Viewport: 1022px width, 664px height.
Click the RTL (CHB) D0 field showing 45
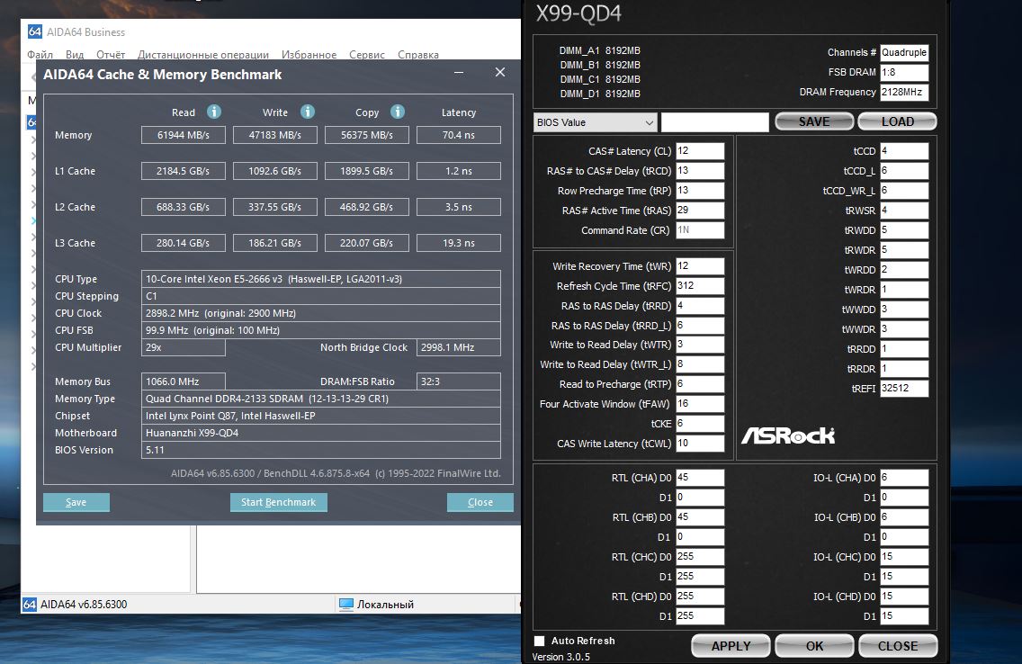tap(700, 516)
